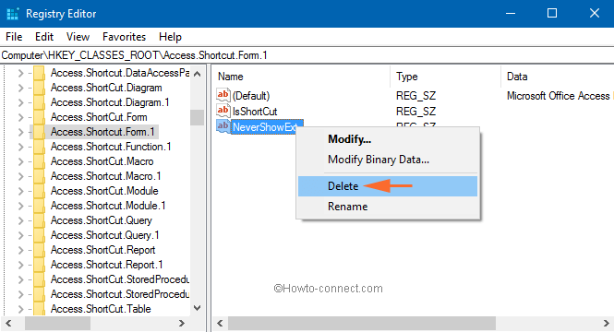Click the NeverShowExt string value icon
This screenshot has height=332, width=614.
pyautogui.click(x=223, y=126)
